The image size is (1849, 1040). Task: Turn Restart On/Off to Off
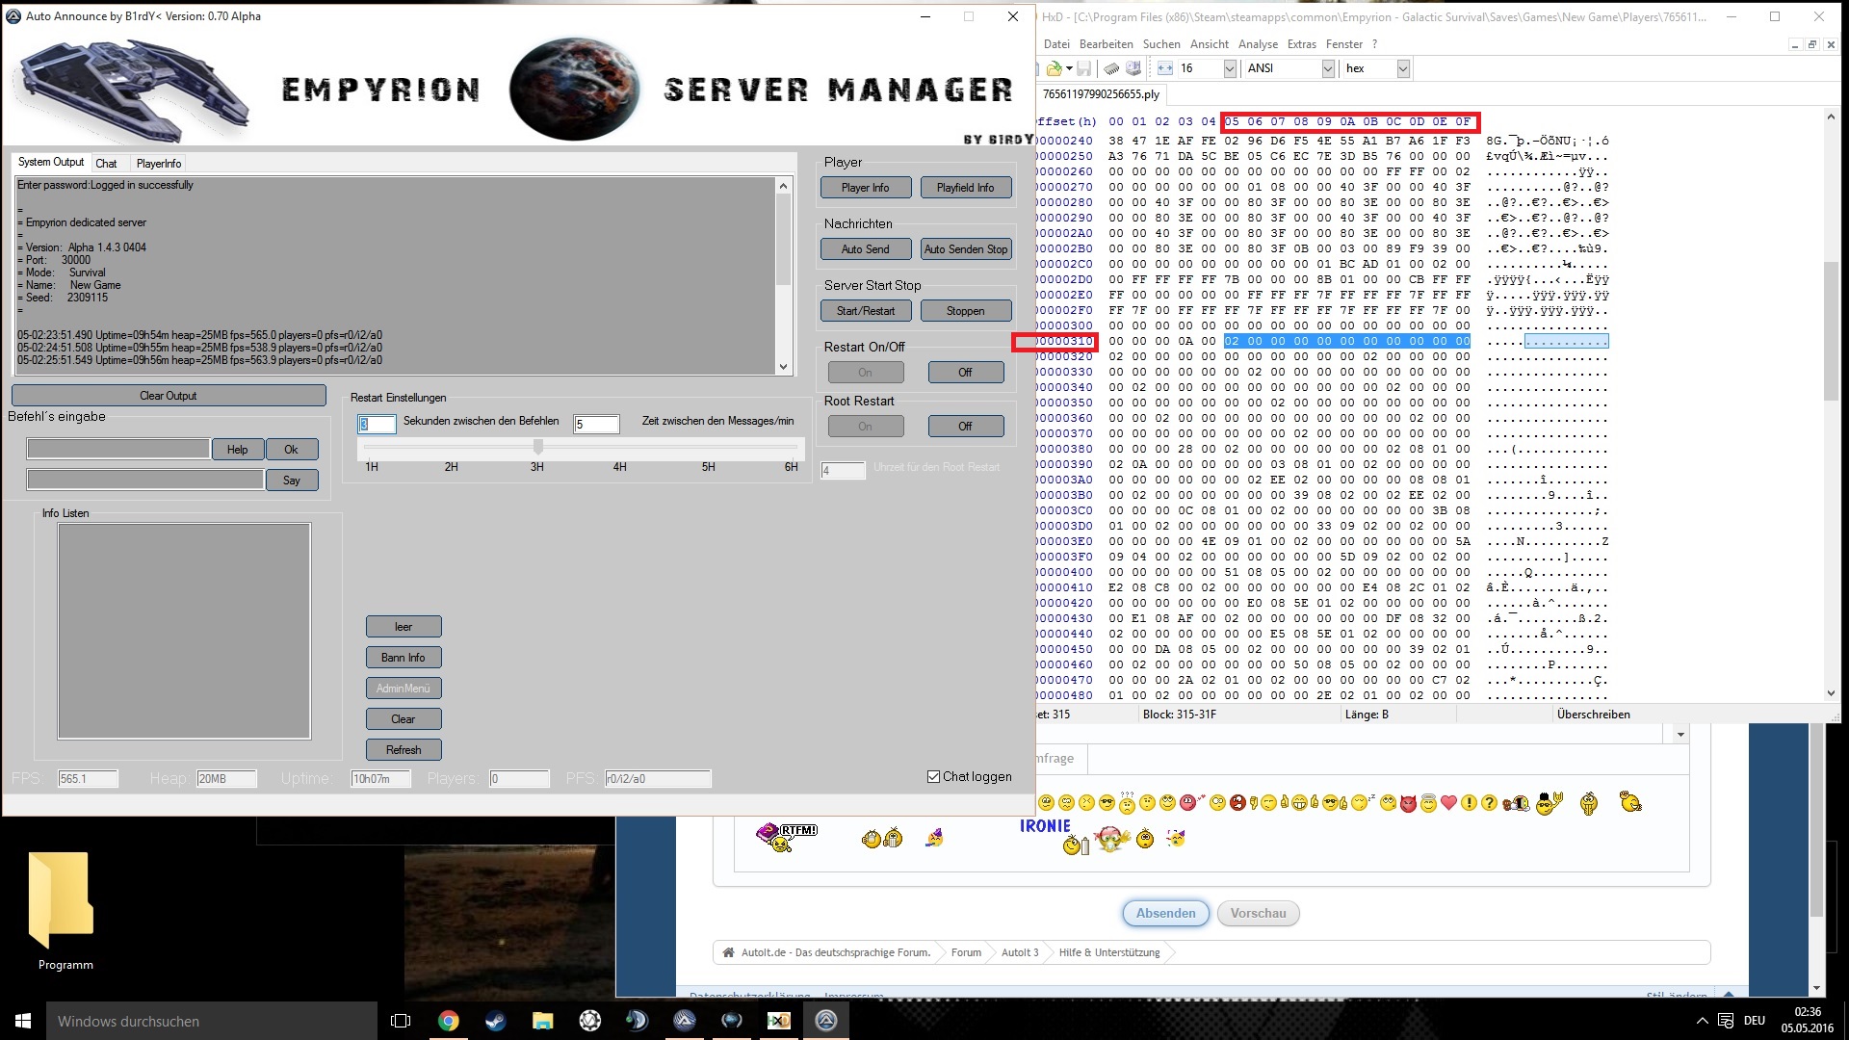[965, 373]
